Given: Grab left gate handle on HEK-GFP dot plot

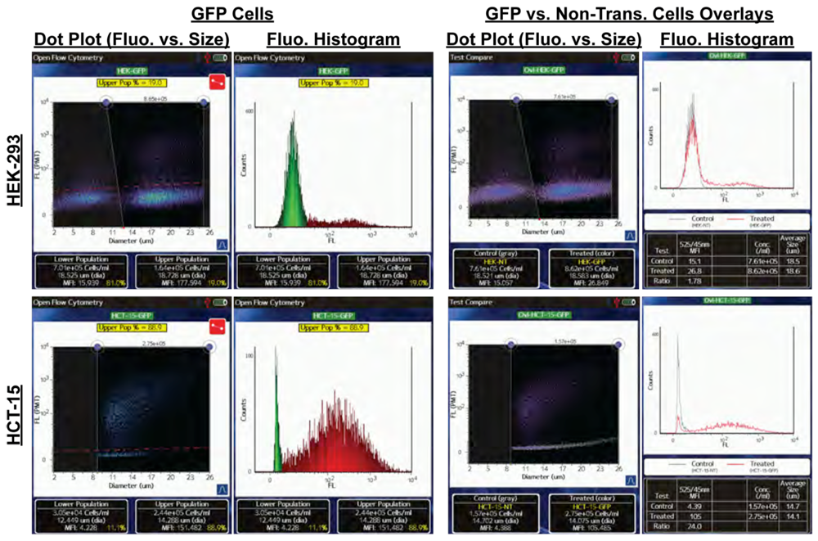Looking at the screenshot, I should coord(106,102).
